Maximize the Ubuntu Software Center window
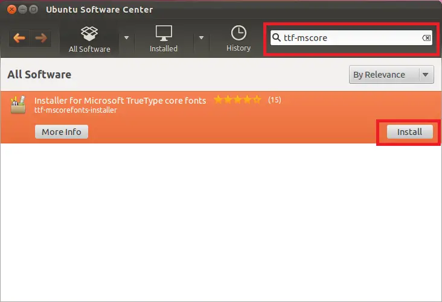The image size is (442, 302). (34, 10)
